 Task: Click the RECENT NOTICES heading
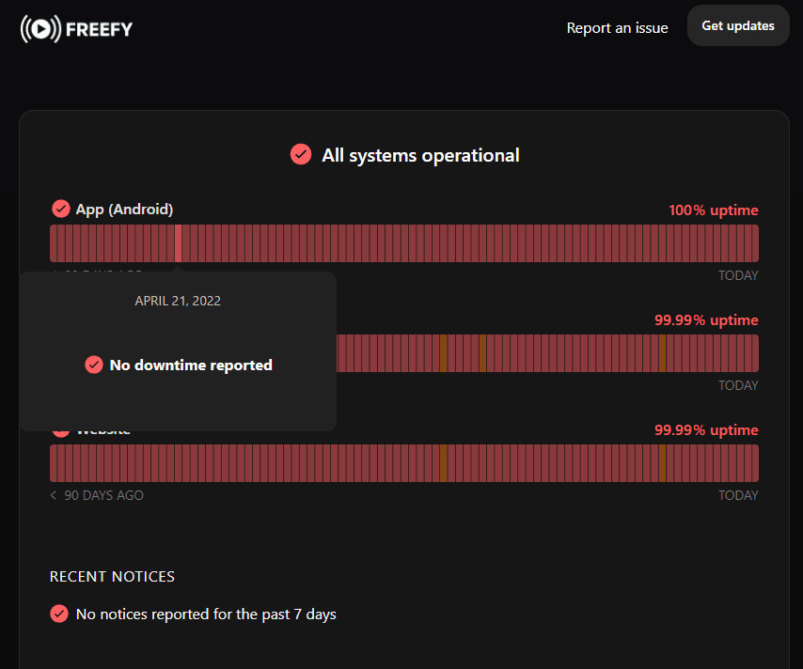112,576
